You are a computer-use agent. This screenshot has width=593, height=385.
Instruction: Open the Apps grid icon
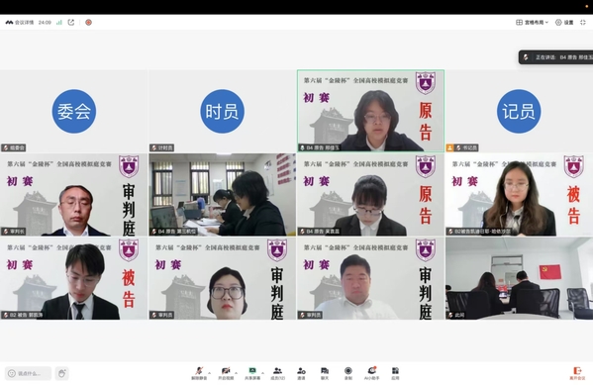(x=395, y=373)
